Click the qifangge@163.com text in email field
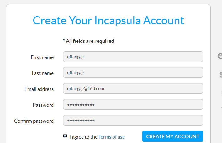This screenshot has height=143, width=222. (86, 89)
